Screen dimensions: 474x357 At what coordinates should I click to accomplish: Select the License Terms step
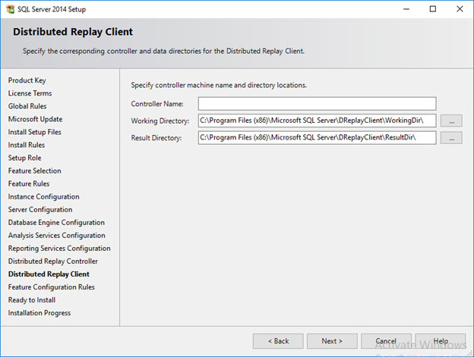(30, 93)
